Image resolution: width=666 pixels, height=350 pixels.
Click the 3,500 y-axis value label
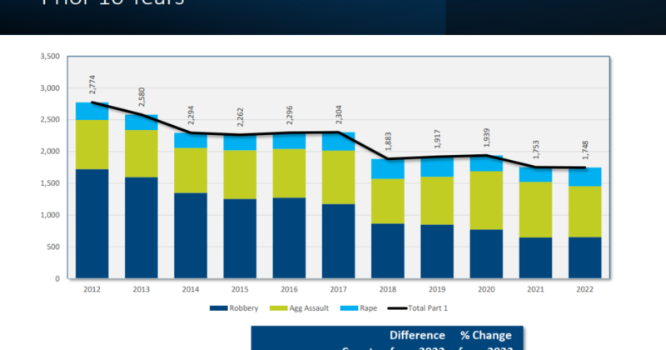pyautogui.click(x=49, y=57)
